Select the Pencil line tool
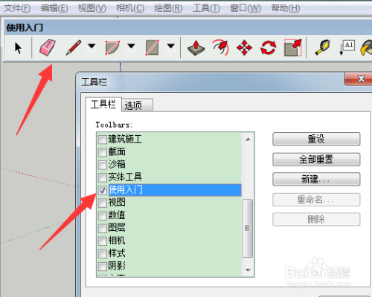The height and width of the screenshot is (297, 372). pos(74,48)
